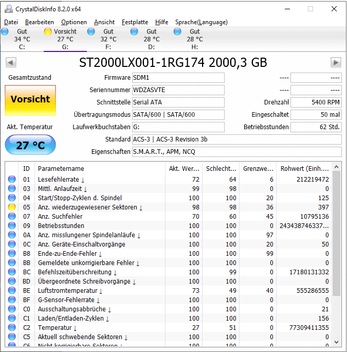The width and height of the screenshot is (347, 352).
Task: Click the Parametername column header
Action: pyautogui.click(x=100, y=169)
